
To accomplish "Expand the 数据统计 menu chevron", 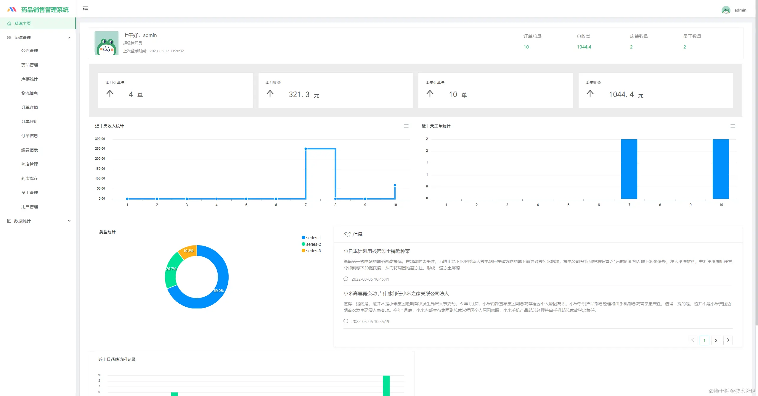I will coord(69,221).
